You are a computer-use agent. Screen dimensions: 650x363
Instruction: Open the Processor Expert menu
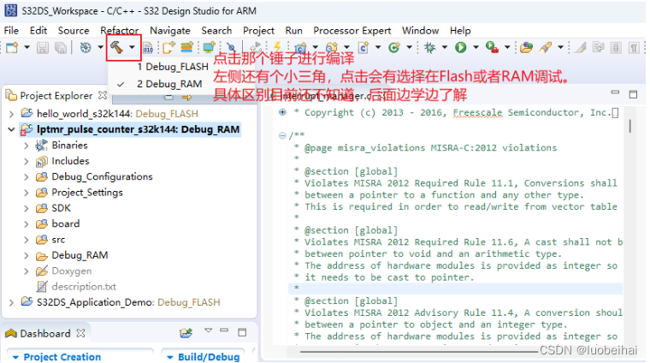pos(352,30)
